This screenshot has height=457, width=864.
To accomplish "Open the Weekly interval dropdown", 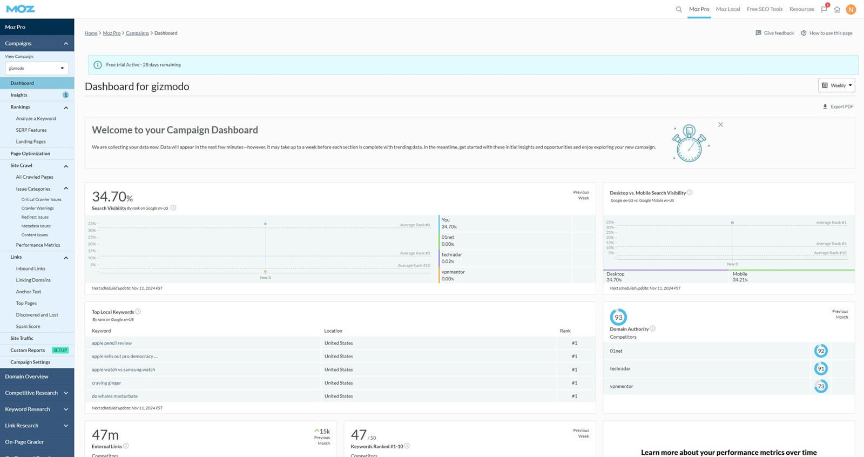I will [x=836, y=85].
